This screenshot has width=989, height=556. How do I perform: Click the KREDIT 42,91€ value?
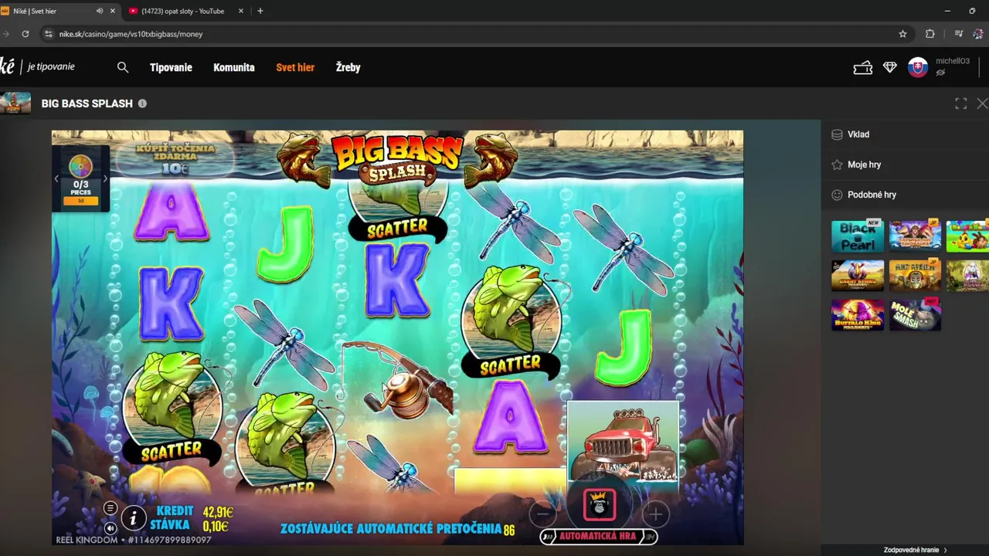pyautogui.click(x=217, y=512)
